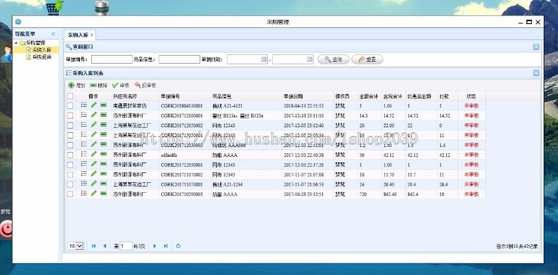Image resolution: width=558 pixels, height=275 pixels.
Task: Delete the sdfasdfa row via green minus icon
Action: pyautogui.click(x=104, y=154)
